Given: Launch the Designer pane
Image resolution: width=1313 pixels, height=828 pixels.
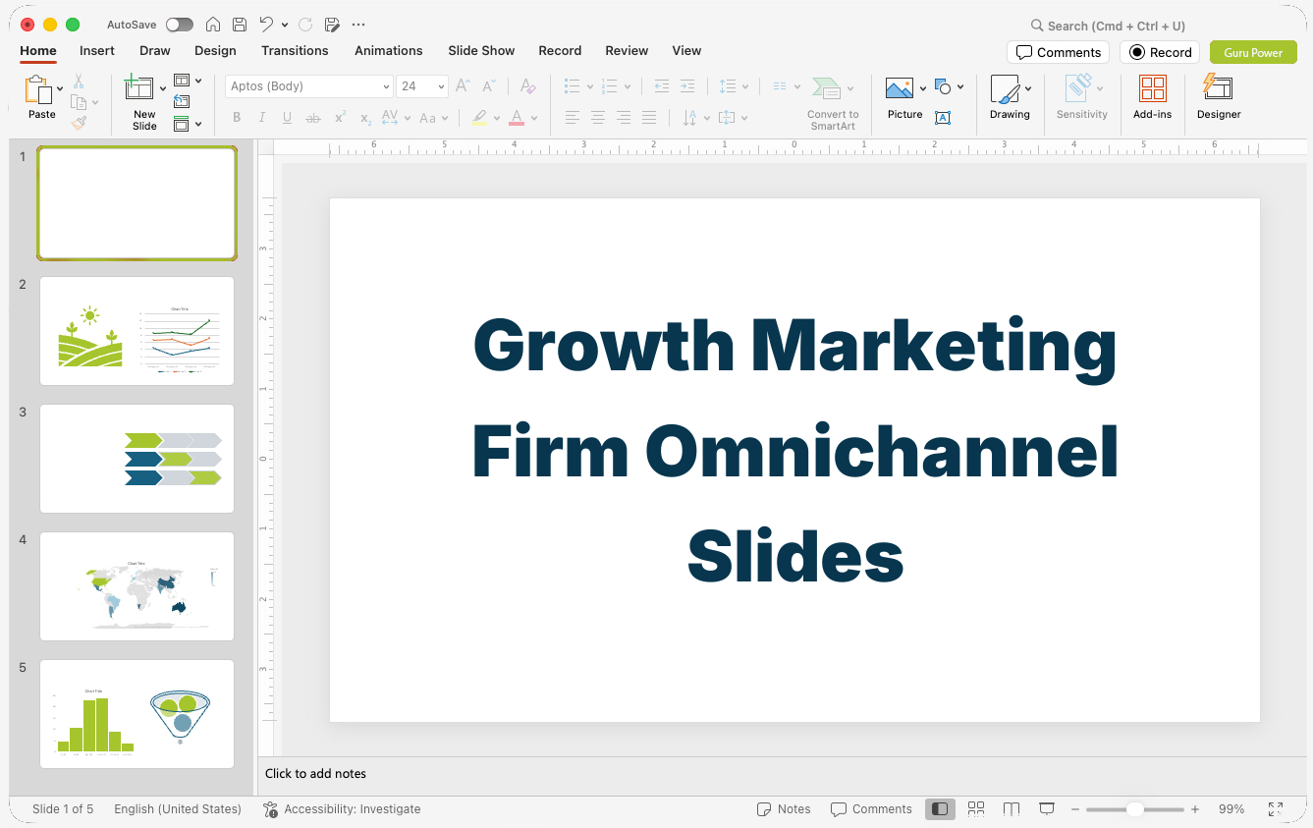Looking at the screenshot, I should 1218,88.
